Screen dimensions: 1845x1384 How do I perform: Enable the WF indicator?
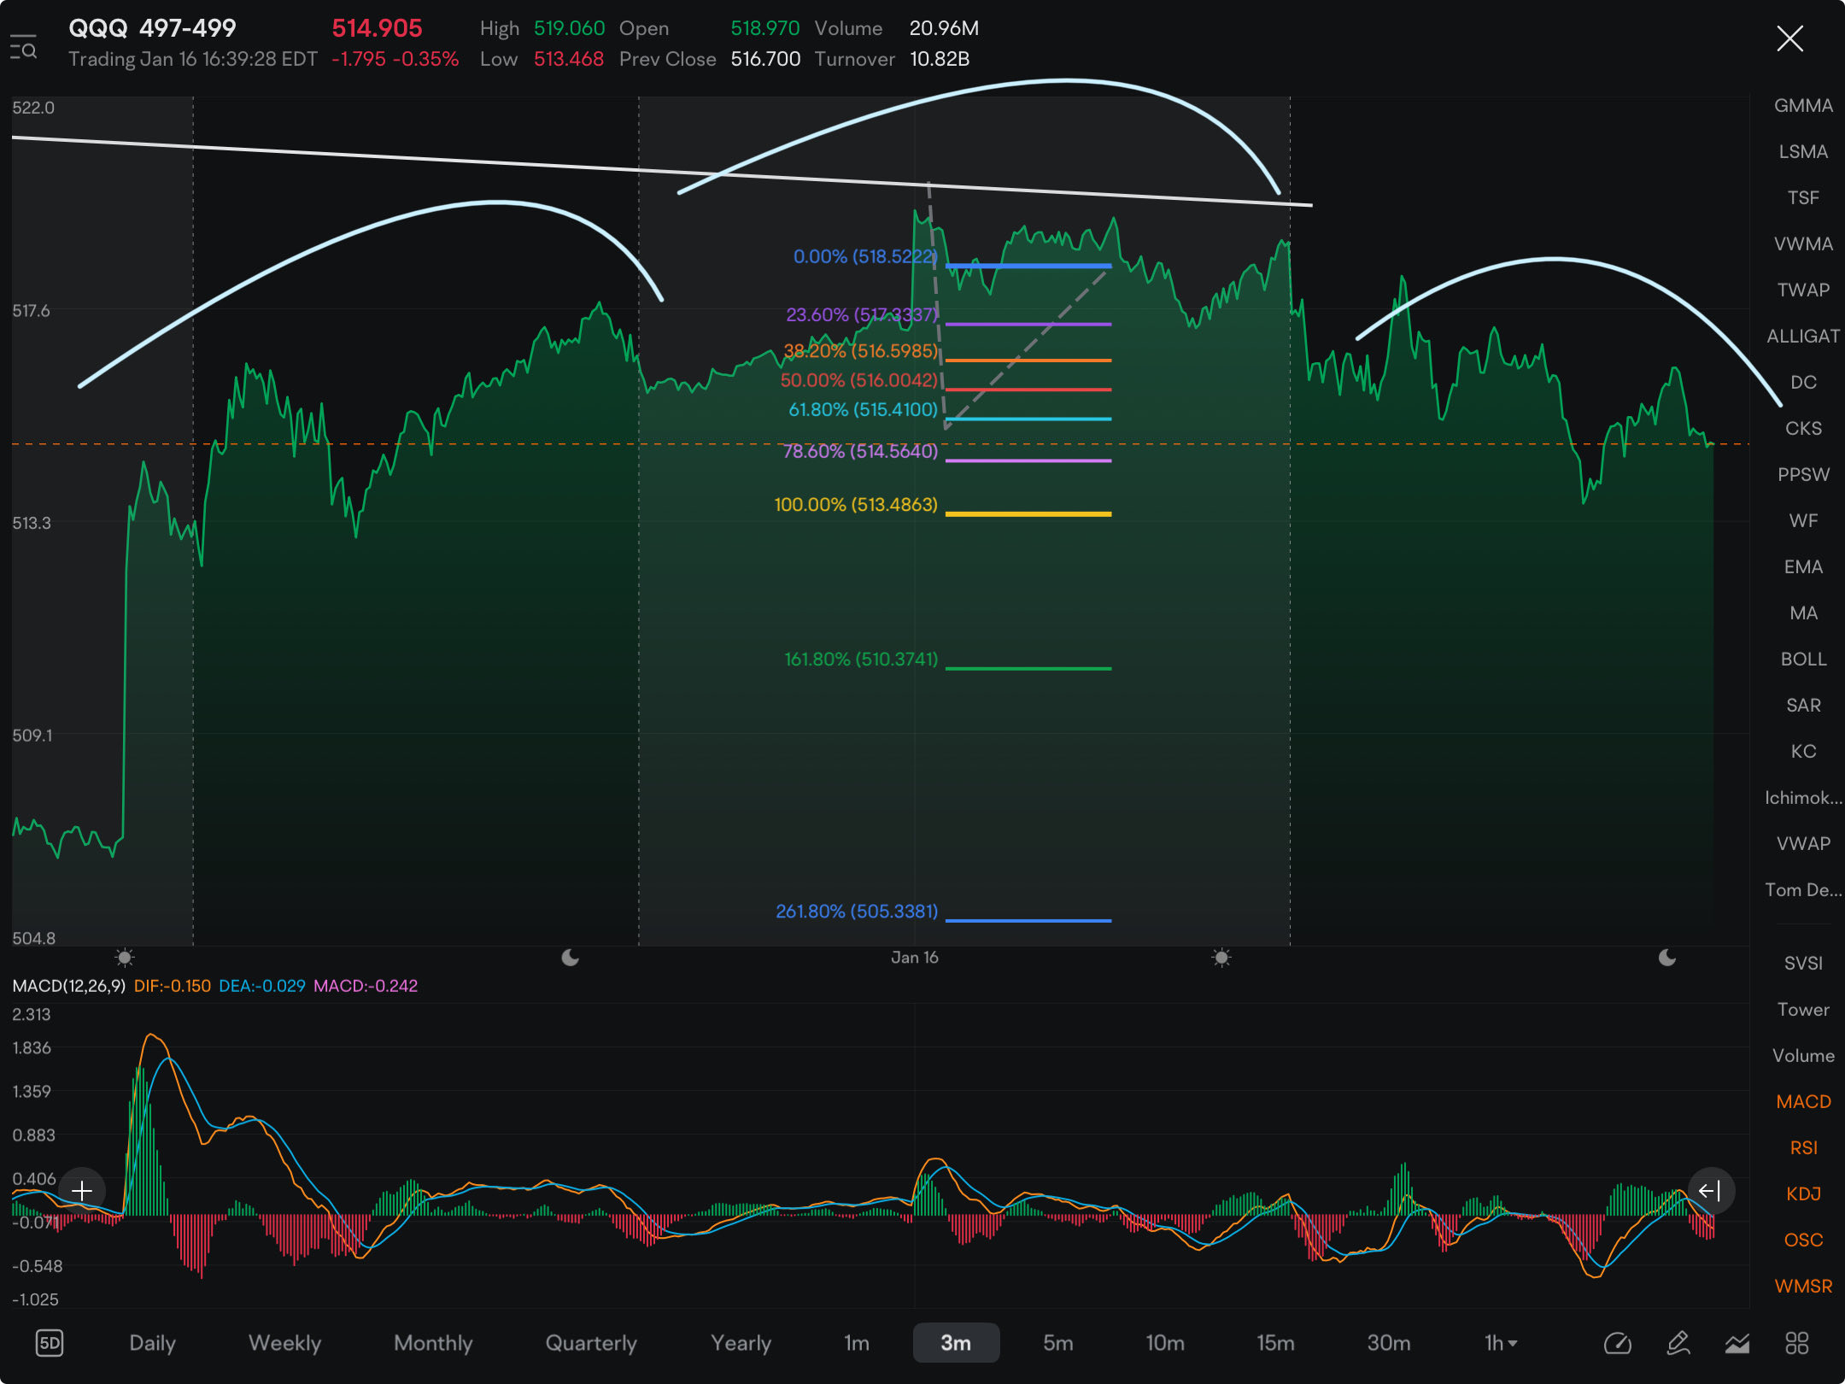1803,520
